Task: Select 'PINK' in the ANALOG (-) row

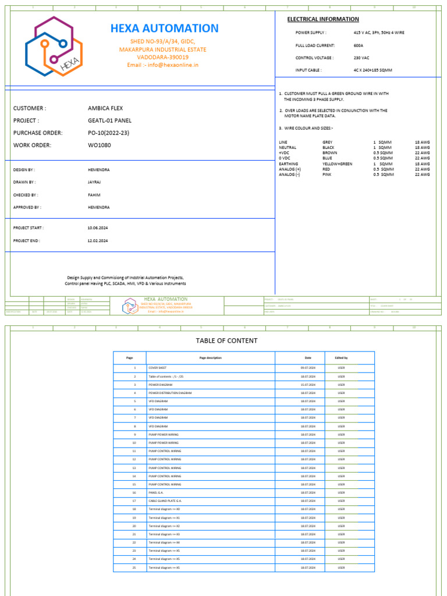Action: [x=327, y=175]
